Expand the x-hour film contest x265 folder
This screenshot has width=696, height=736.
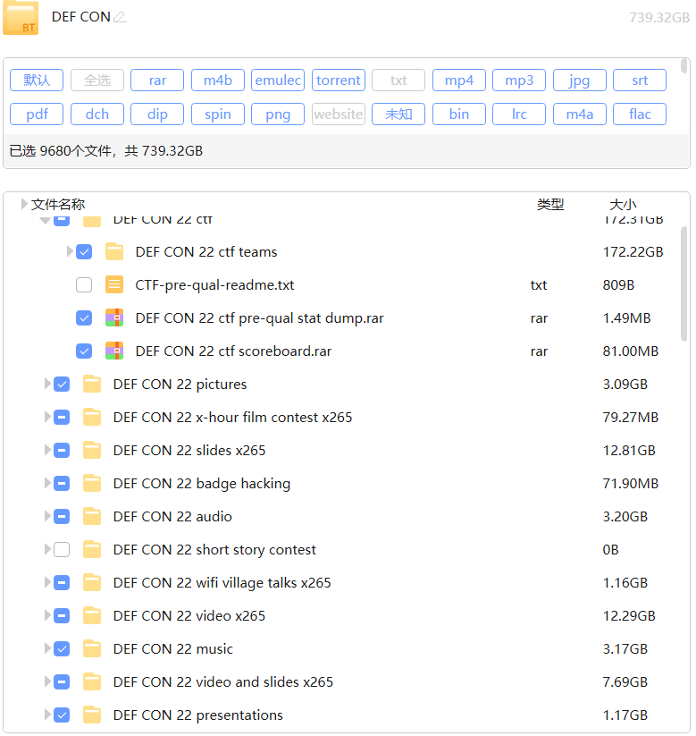47,417
